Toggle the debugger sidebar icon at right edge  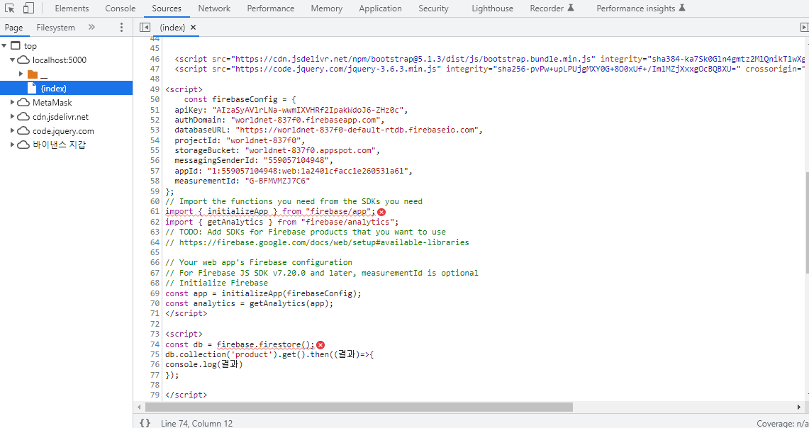804,28
